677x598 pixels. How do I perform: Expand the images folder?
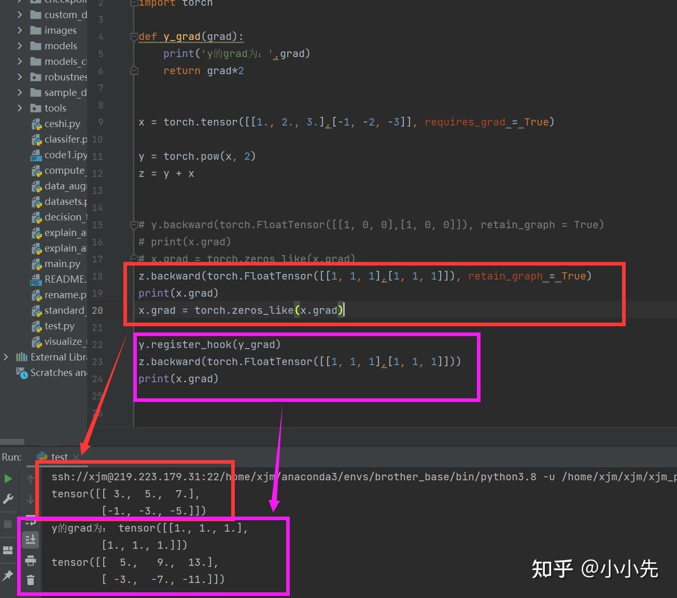[x=20, y=30]
